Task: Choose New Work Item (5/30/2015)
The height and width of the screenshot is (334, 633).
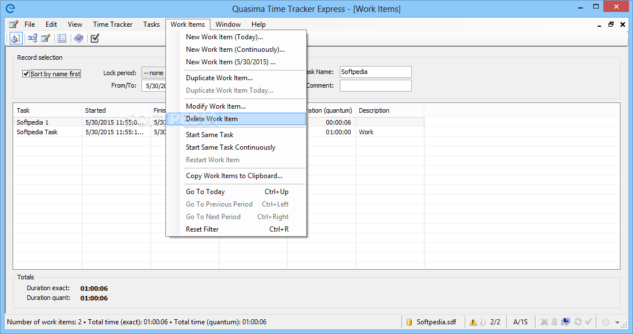Action: [x=236, y=61]
